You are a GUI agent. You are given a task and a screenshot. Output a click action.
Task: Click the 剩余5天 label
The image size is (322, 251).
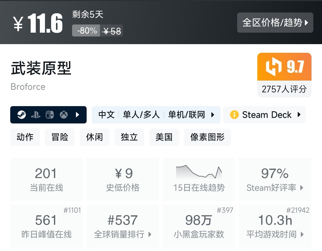pos(88,14)
